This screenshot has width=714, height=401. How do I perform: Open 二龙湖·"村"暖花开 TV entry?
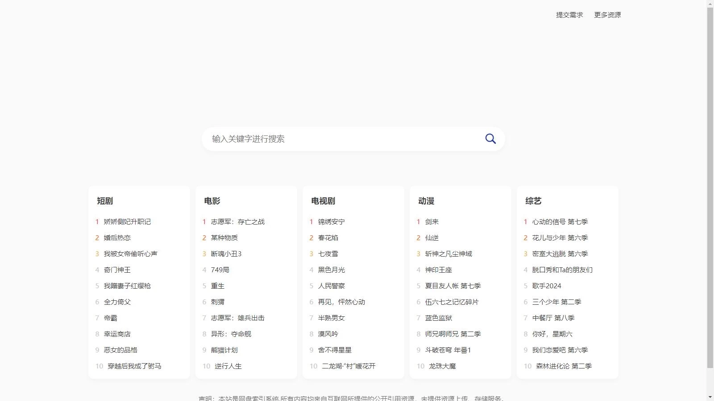349,366
